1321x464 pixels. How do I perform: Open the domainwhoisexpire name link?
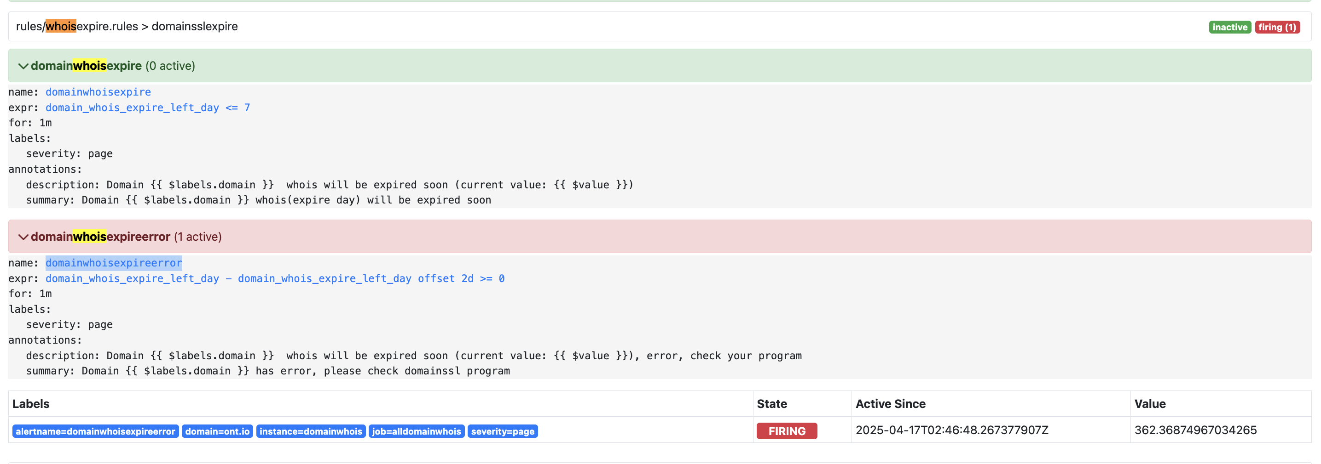point(98,92)
